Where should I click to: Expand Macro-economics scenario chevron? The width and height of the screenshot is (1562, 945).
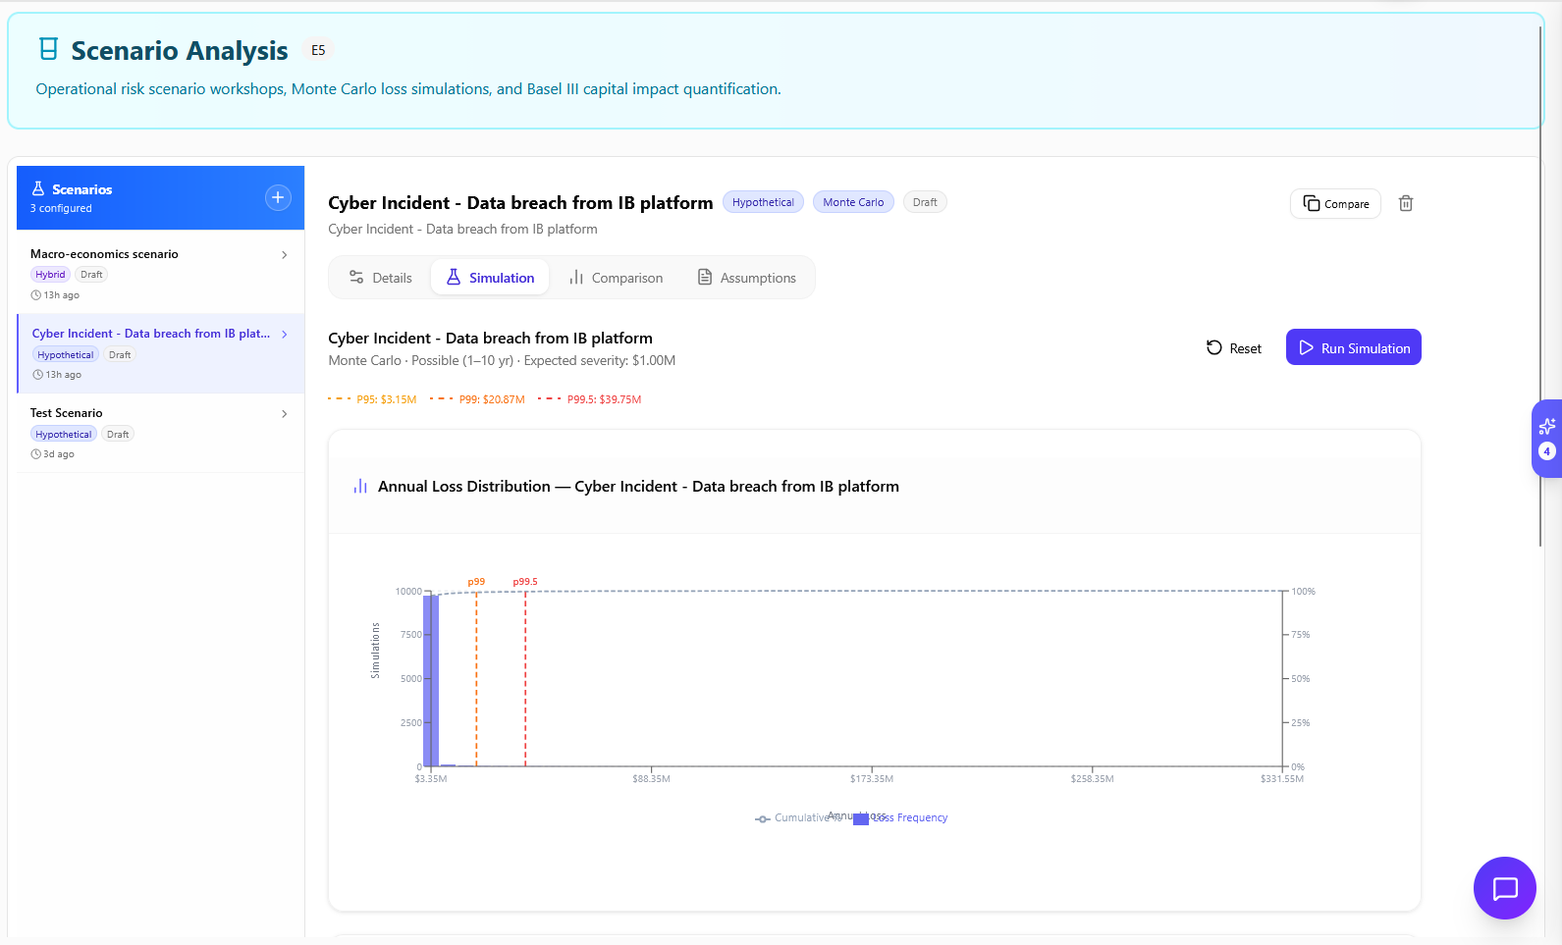(285, 255)
